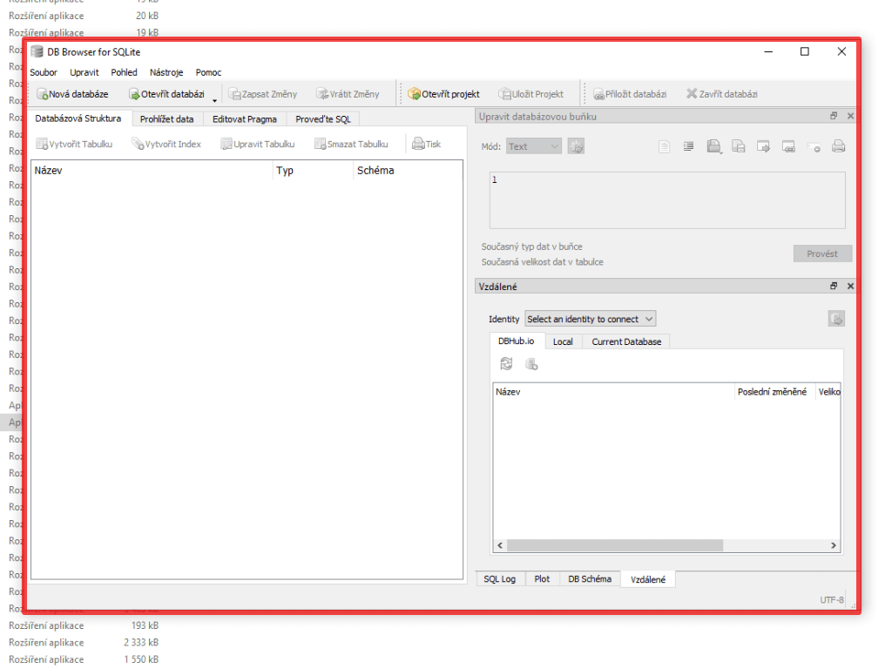
Task: Click the Smazat Tabulku button
Action: pos(352,145)
